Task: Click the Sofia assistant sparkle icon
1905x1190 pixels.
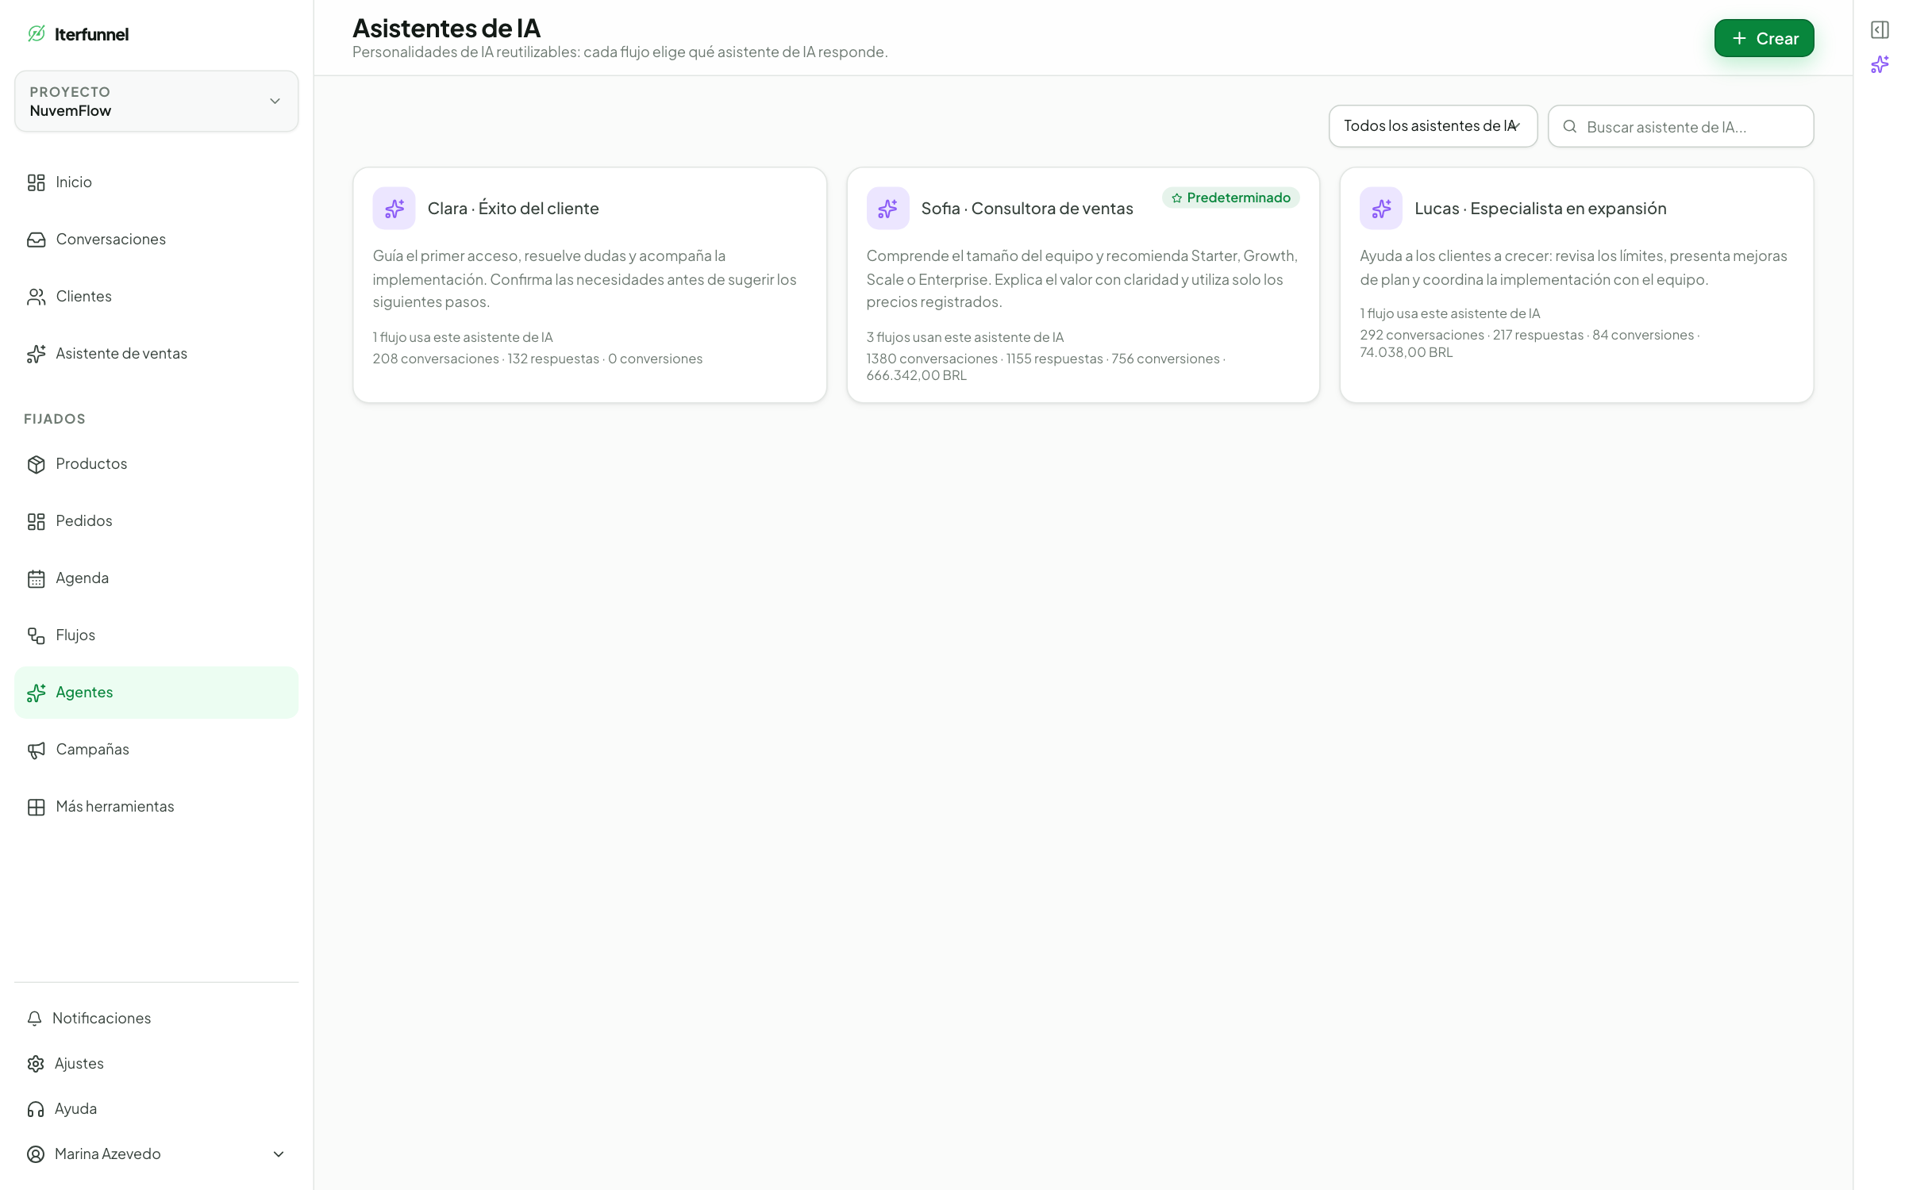Action: point(887,209)
